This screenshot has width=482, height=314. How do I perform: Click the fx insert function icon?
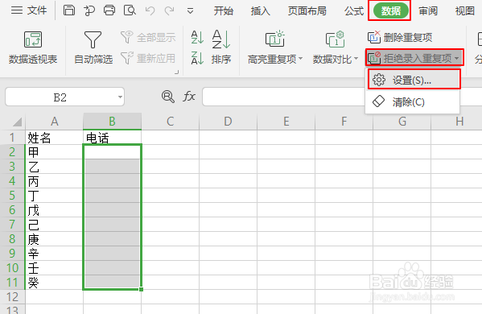189,97
